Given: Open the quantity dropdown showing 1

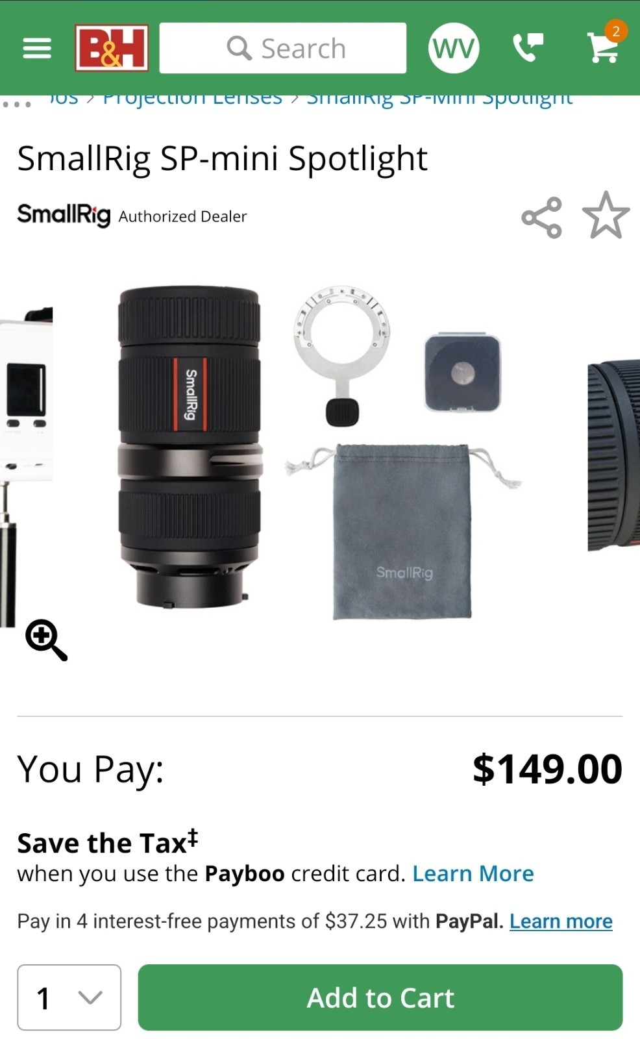Looking at the screenshot, I should coord(69,997).
